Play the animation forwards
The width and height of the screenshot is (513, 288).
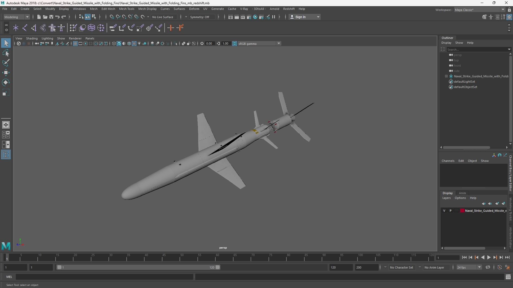pos(489,257)
